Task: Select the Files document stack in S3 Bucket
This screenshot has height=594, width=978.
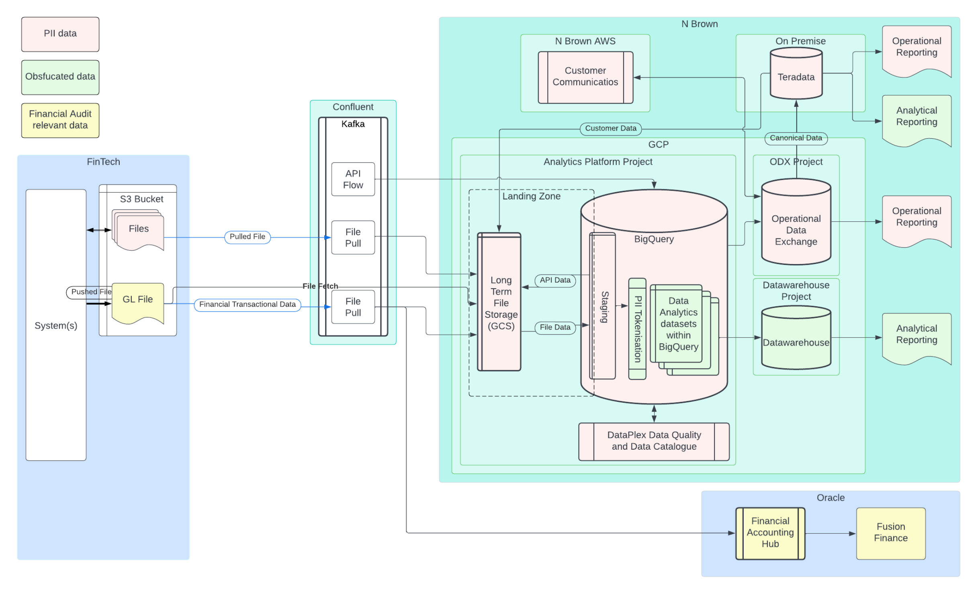Action: coord(139,228)
